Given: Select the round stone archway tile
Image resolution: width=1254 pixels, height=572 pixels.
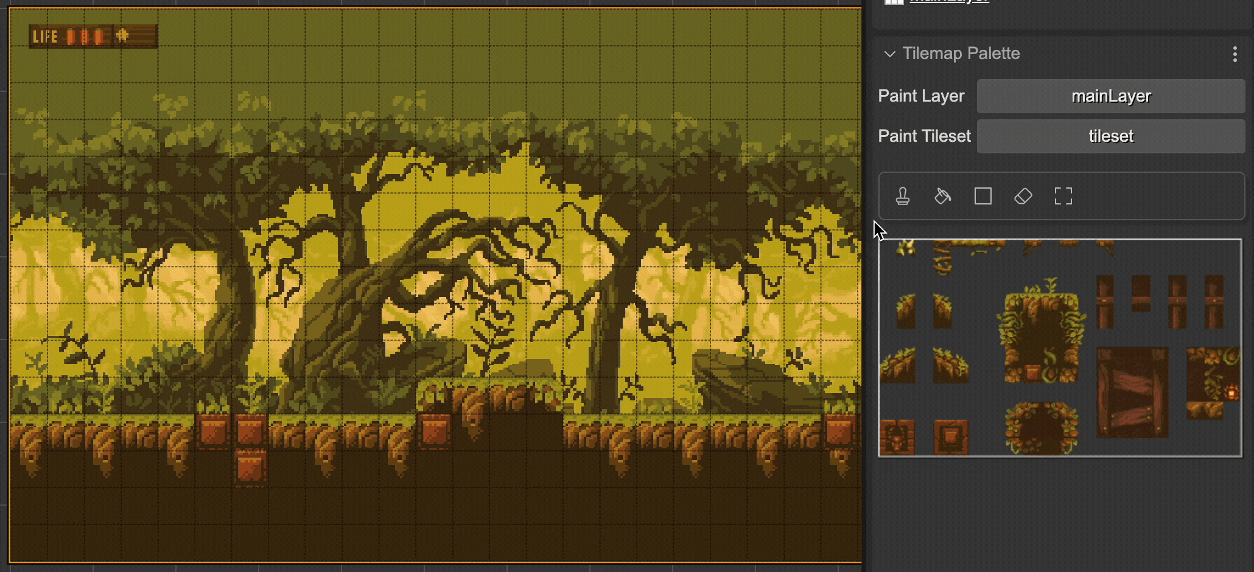Looking at the screenshot, I should pos(1041,428).
